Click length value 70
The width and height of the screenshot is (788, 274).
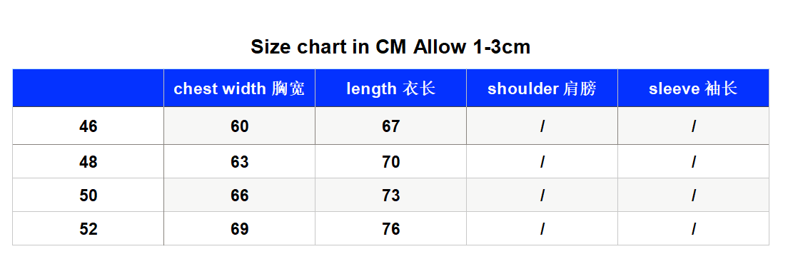[390, 162]
